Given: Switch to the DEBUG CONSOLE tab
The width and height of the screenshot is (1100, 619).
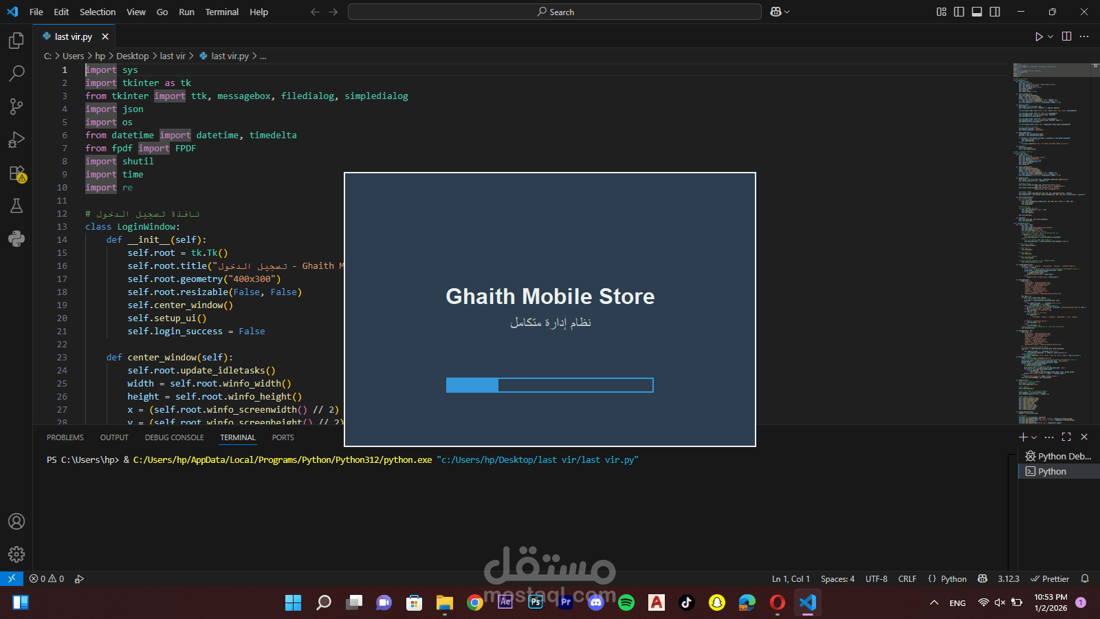Looking at the screenshot, I should [175, 437].
